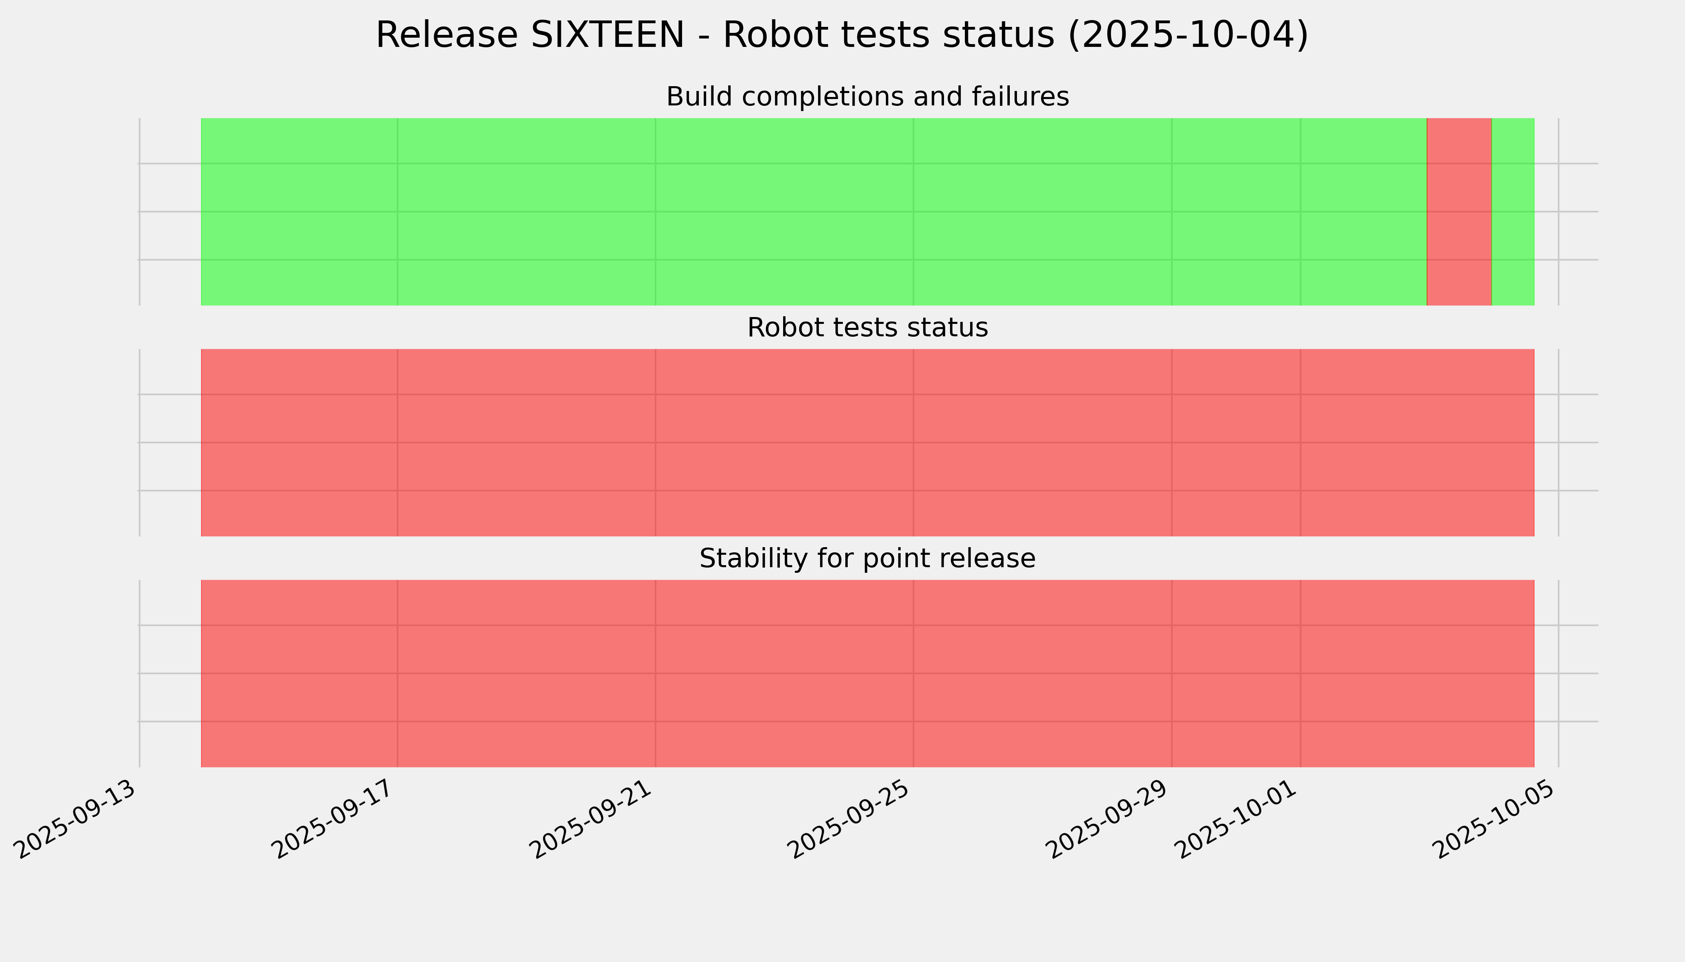Click the date "(2025-10-04)" in the main title
The image size is (1685, 962).
[1188, 35]
